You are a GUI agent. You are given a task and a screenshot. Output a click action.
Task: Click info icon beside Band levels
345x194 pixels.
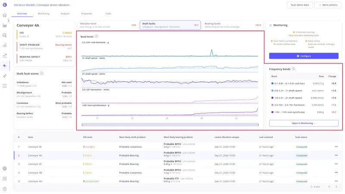[x=96, y=36]
